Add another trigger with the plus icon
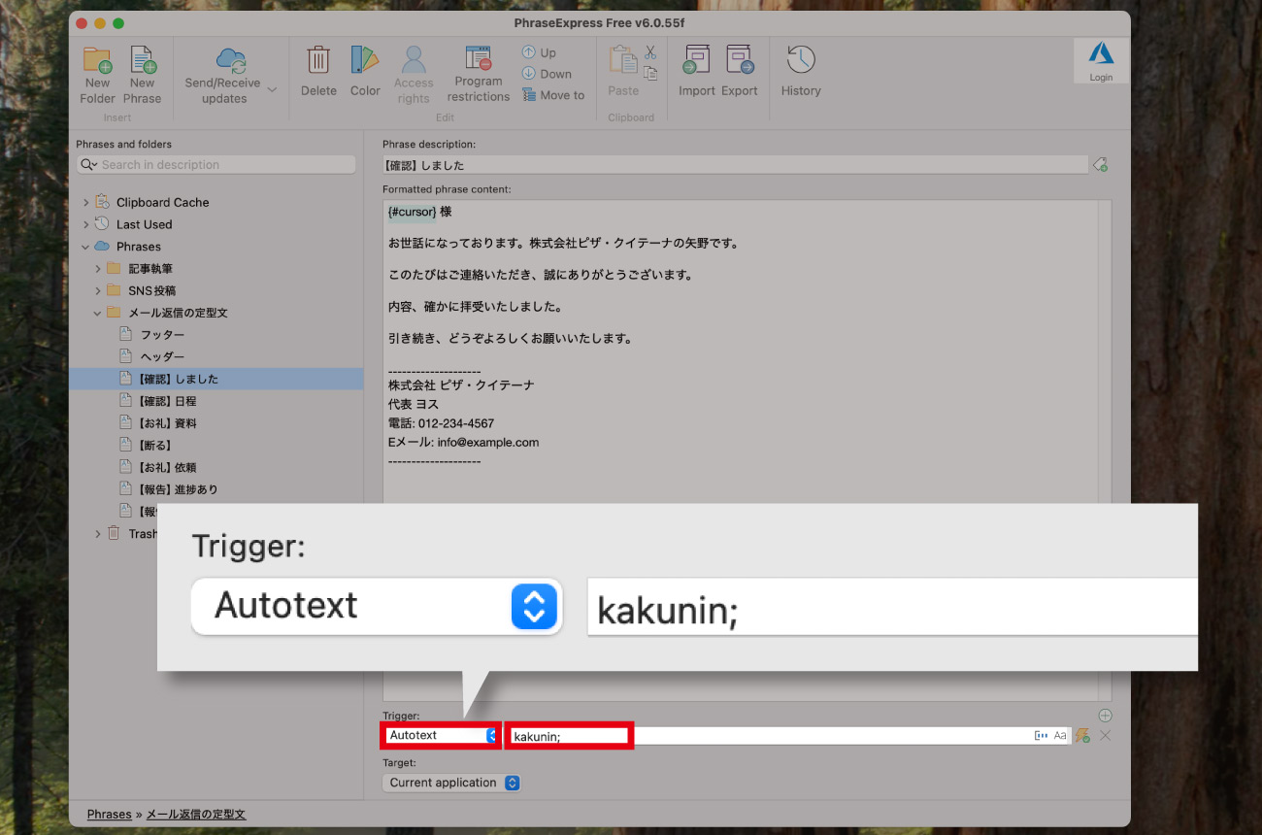 (1105, 716)
